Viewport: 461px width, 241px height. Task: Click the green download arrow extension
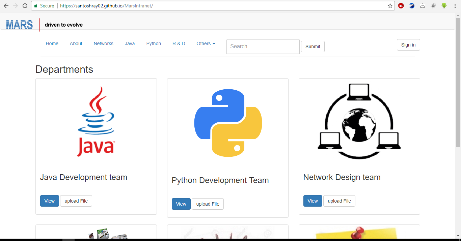pos(444,6)
